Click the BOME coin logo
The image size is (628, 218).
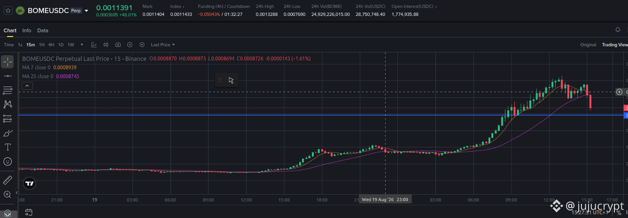tap(20, 10)
